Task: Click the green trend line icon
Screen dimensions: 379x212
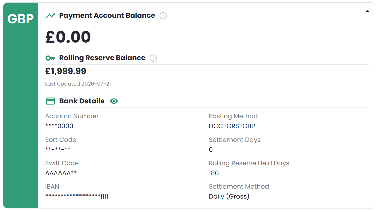Action: (50, 15)
